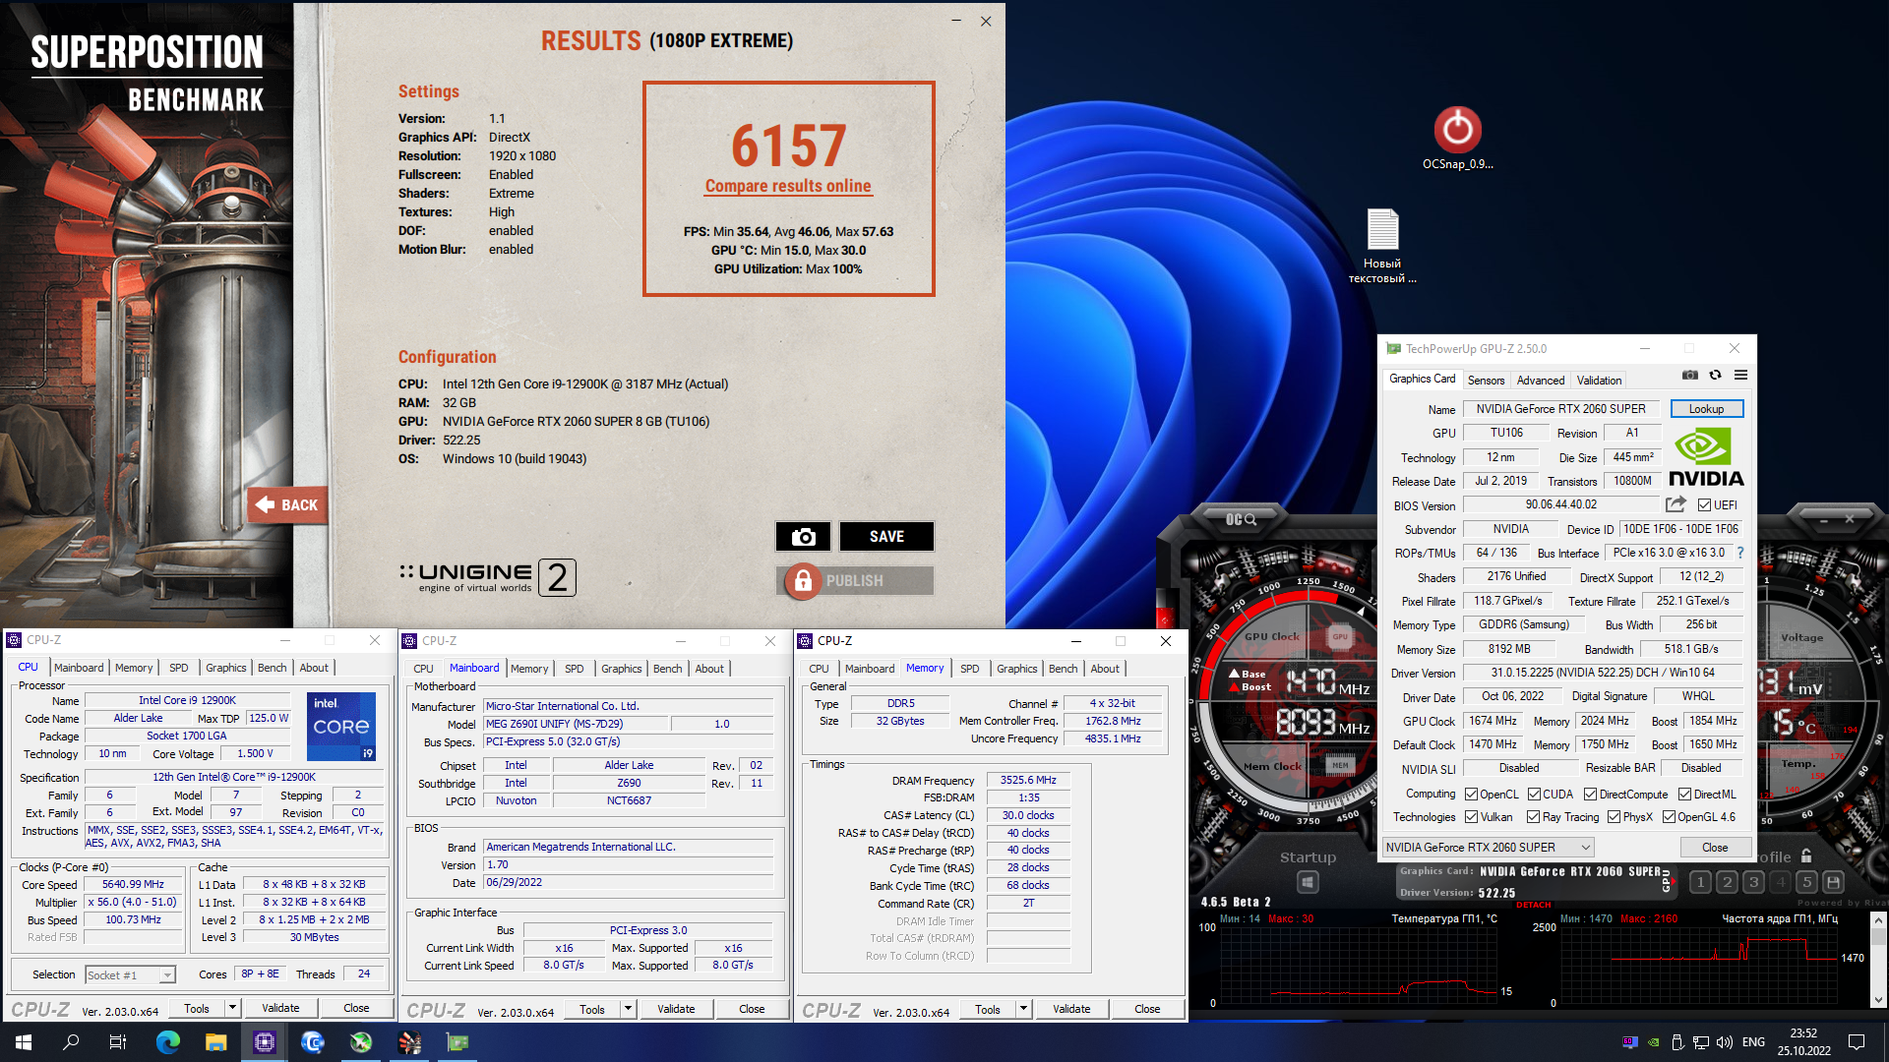The width and height of the screenshot is (1889, 1062).
Task: Click the GPU-Z screenshot camera icon
Action: click(1689, 376)
